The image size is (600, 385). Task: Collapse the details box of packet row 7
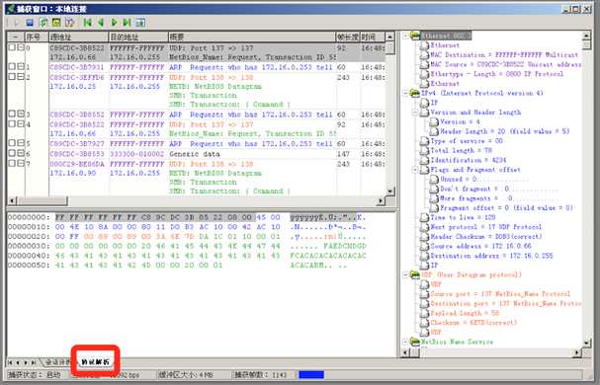pyautogui.click(x=21, y=163)
